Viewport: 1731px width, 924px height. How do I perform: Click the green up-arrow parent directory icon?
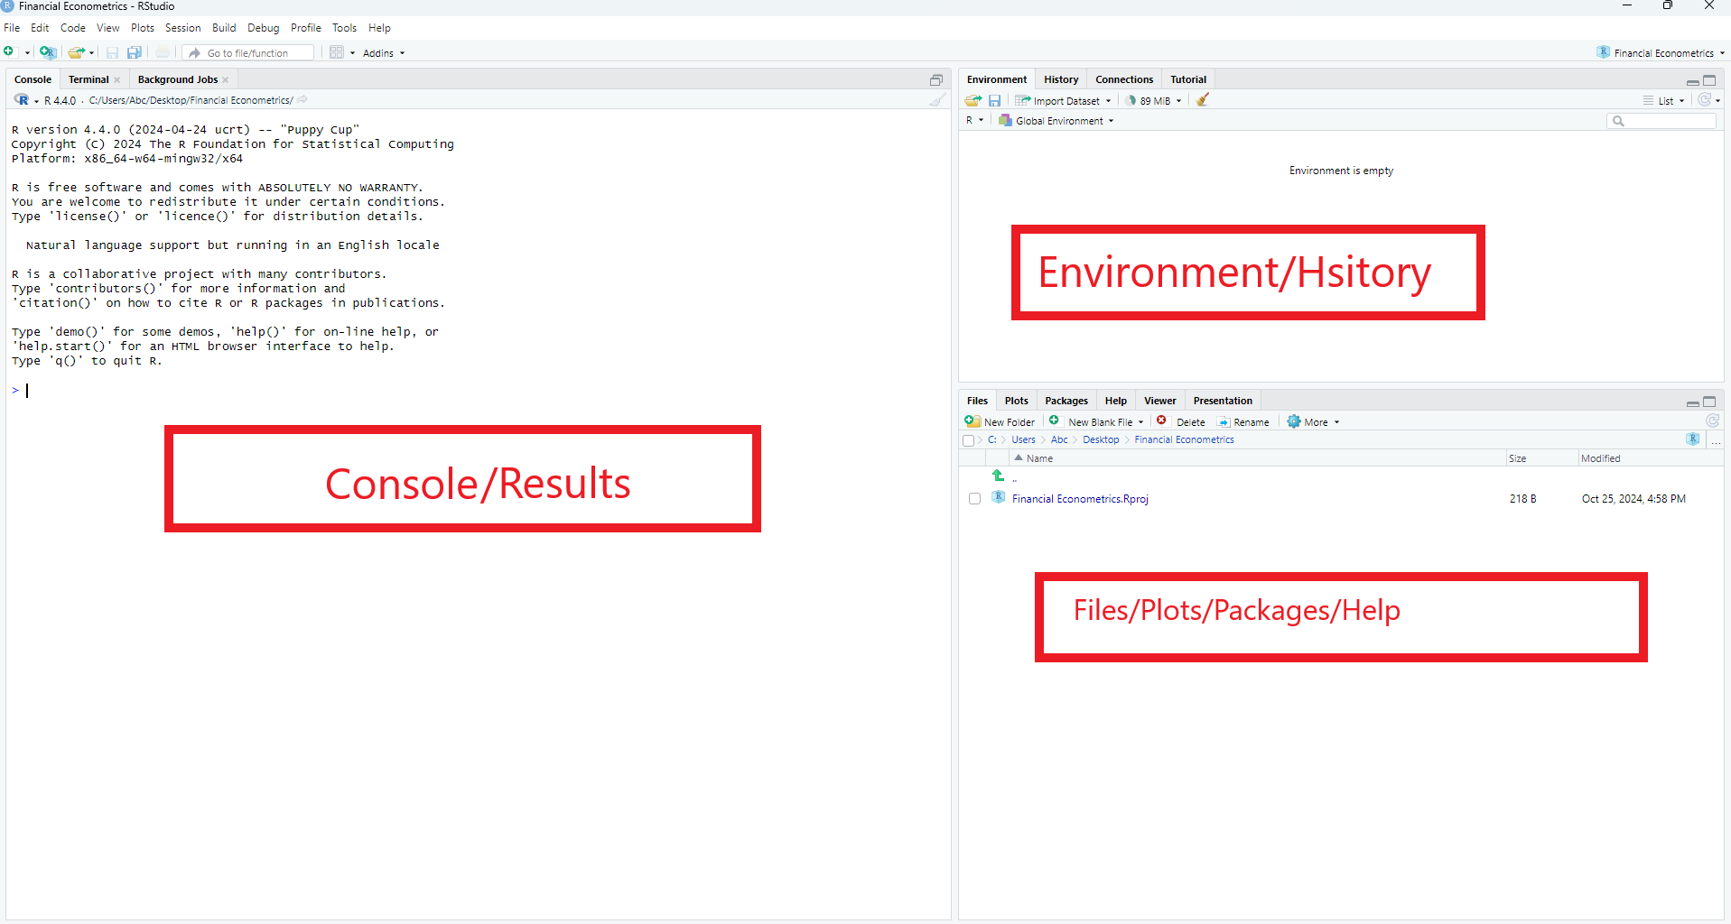(998, 476)
